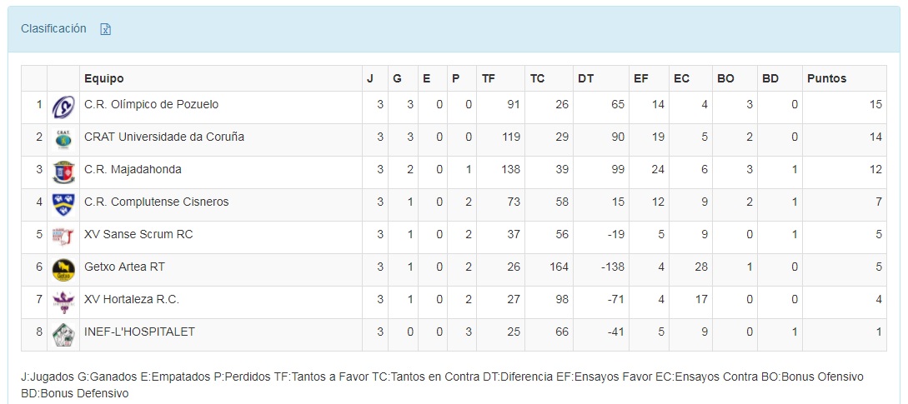Click the INEF-L'HOSPITALET team name
Image resolution: width=908 pixels, height=404 pixels.
(x=139, y=332)
